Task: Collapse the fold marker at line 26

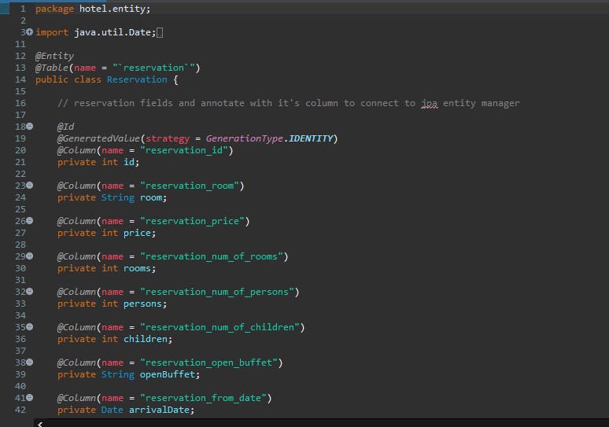Action: (x=30, y=220)
